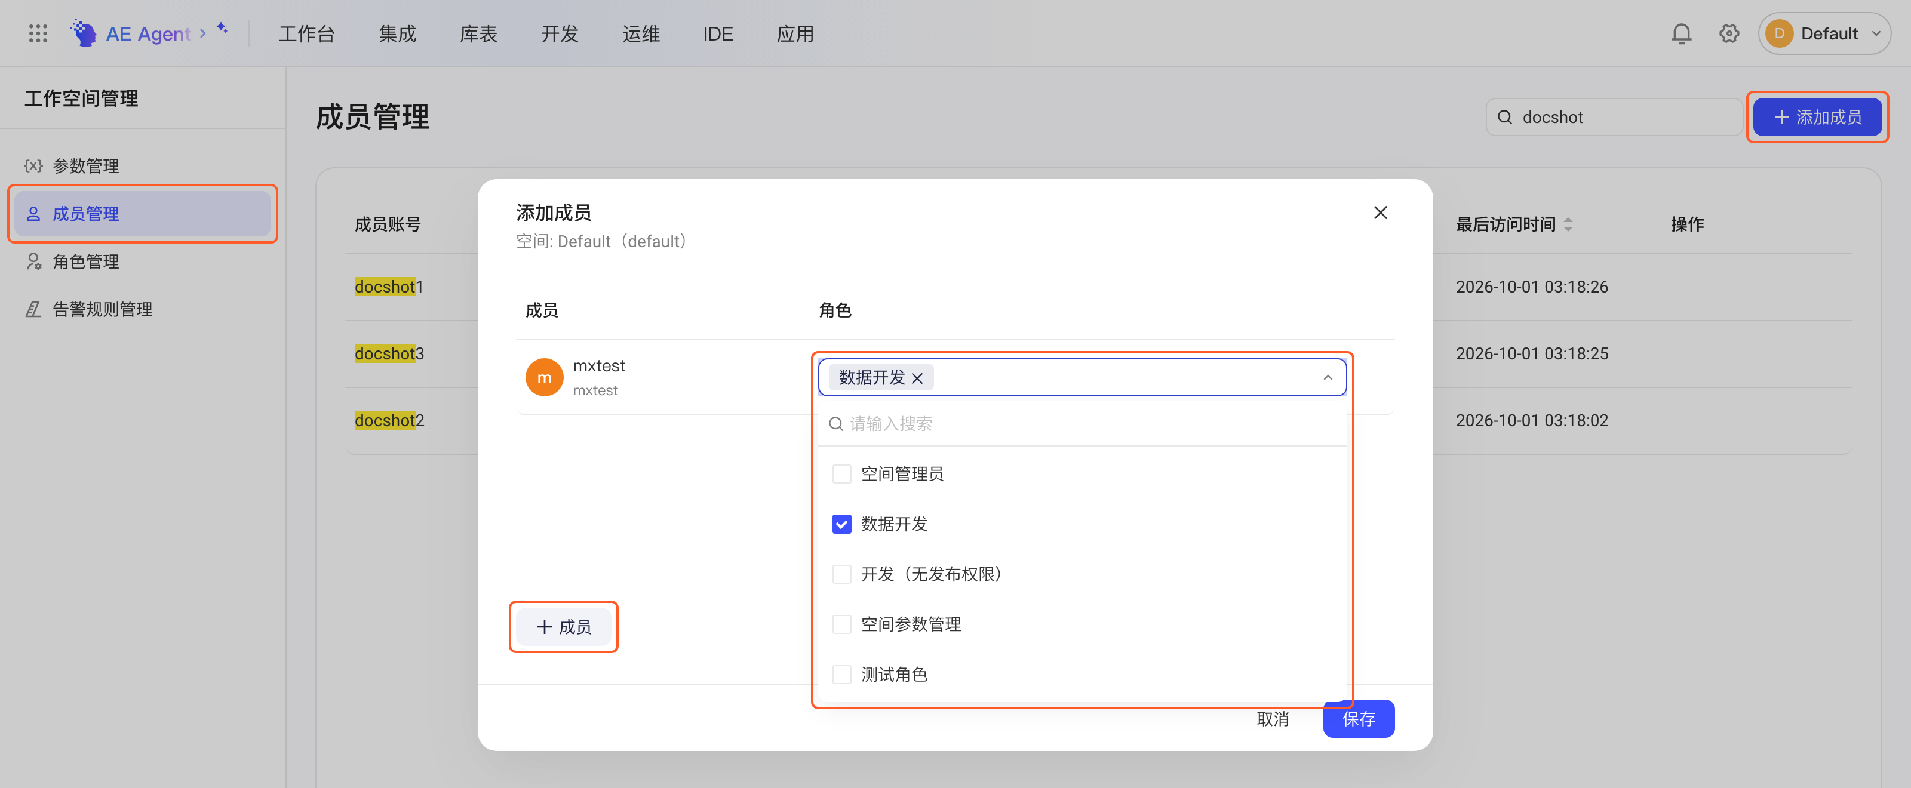1911x788 pixels.
Task: Click the 角色管理 sidebar icon
Action: coord(33,261)
